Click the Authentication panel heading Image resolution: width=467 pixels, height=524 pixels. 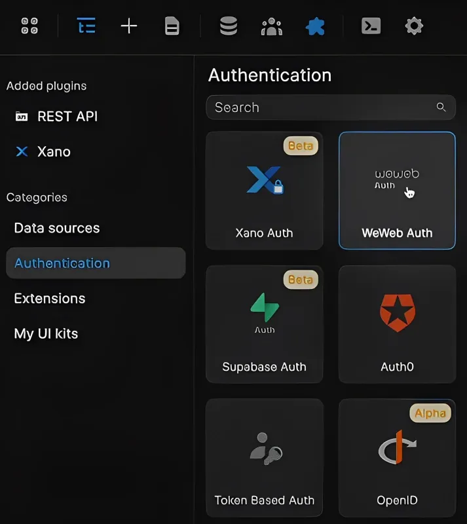(x=270, y=75)
